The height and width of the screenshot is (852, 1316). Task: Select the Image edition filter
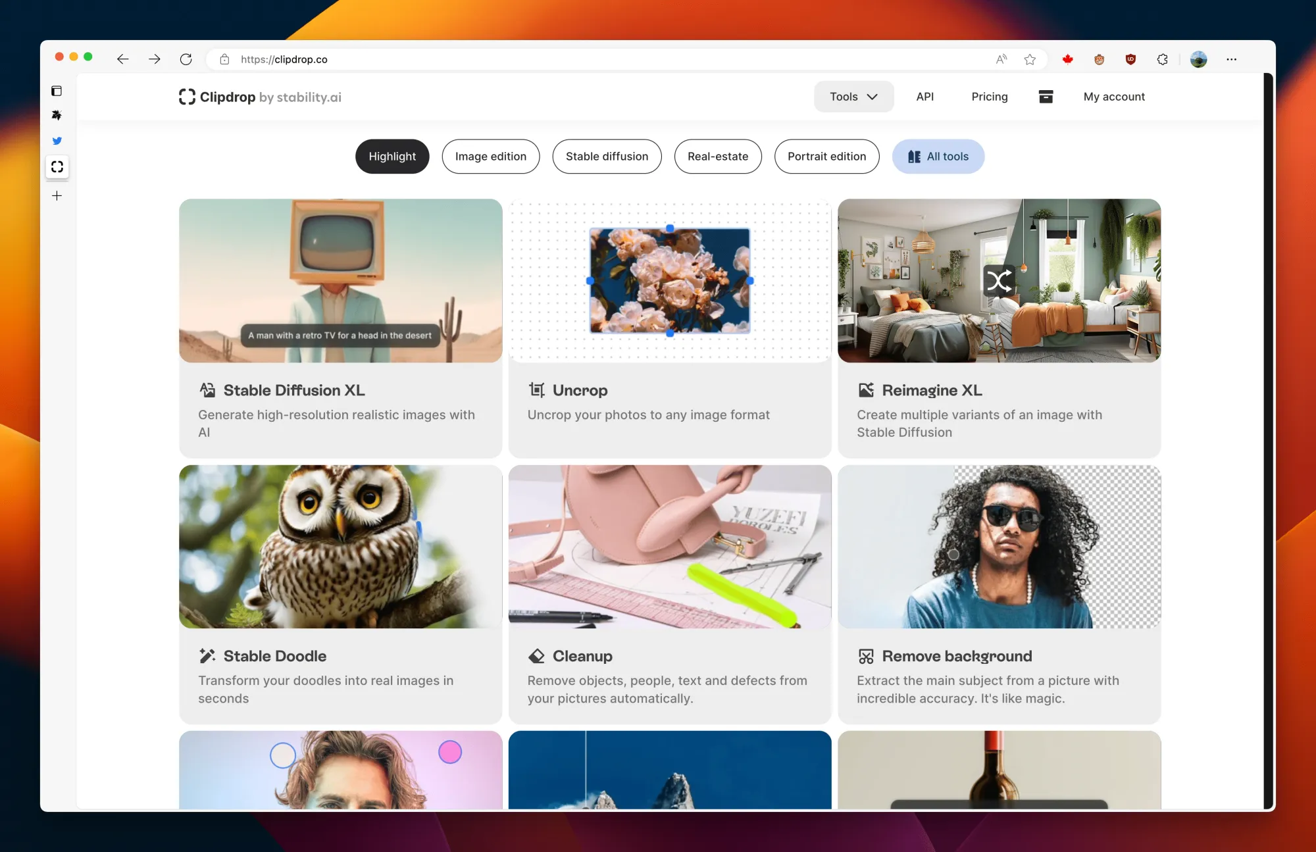pos(490,157)
